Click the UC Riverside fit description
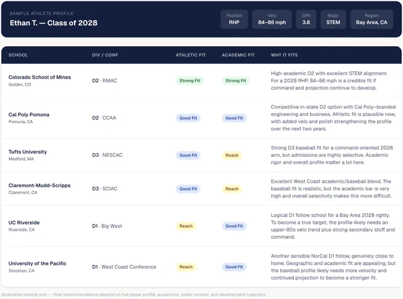The height and width of the screenshot is (299, 403). click(x=333, y=226)
